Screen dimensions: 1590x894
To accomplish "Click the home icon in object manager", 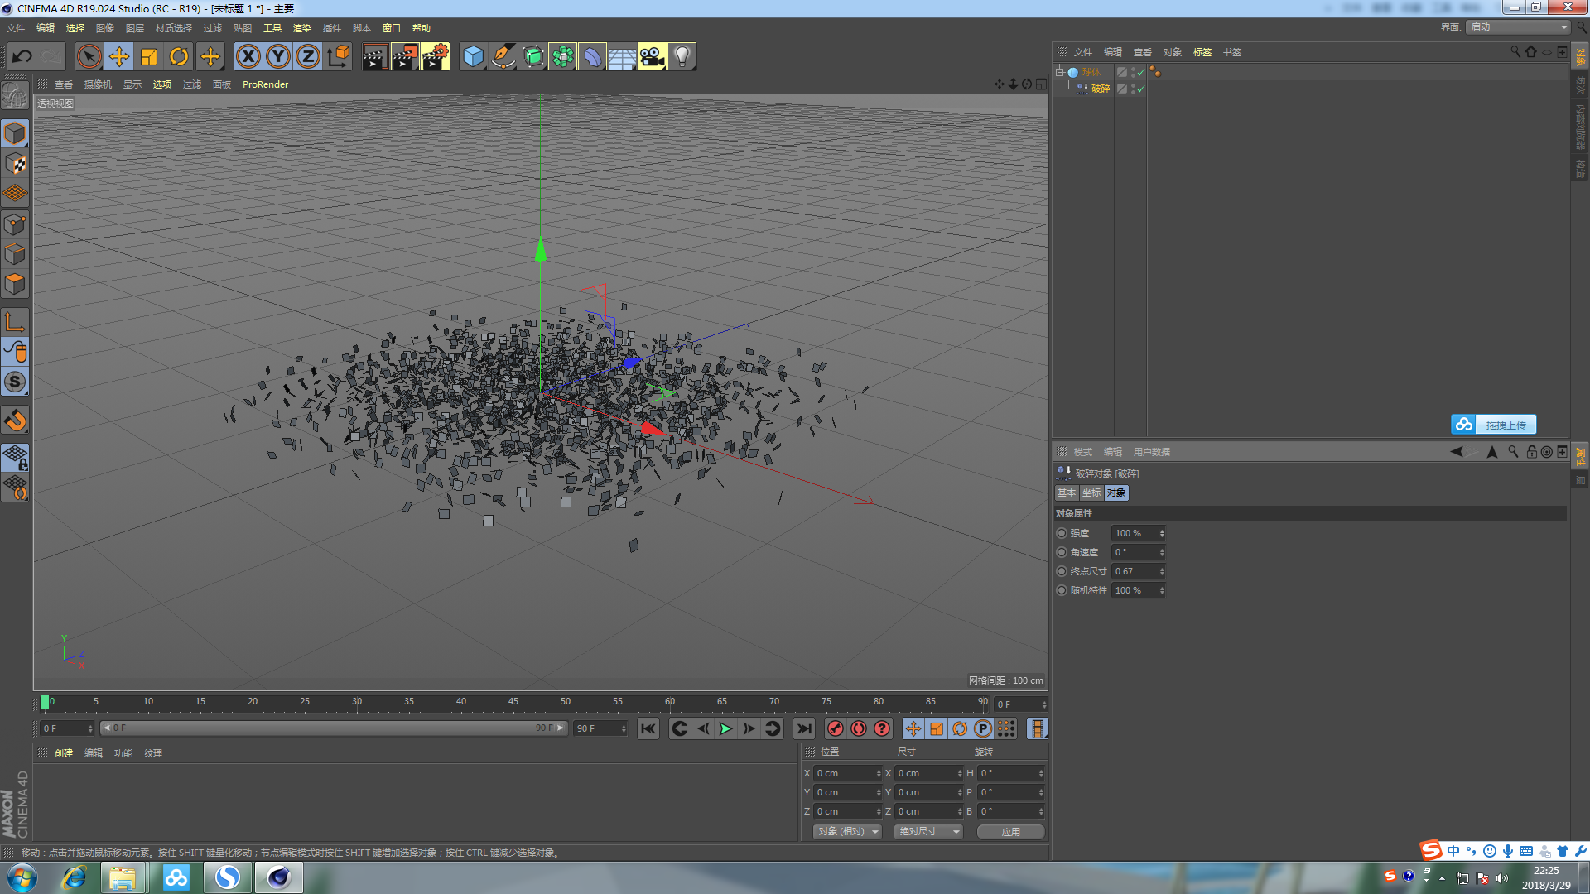I will point(1531,51).
